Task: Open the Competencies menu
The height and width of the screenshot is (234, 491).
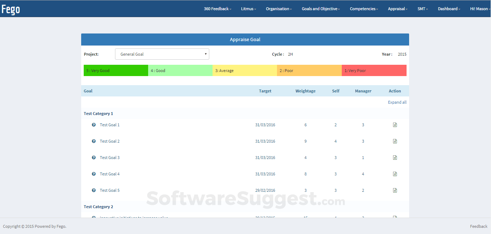Action: [364, 8]
